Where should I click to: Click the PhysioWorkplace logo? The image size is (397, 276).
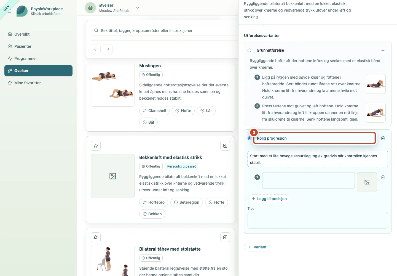(x=22, y=11)
